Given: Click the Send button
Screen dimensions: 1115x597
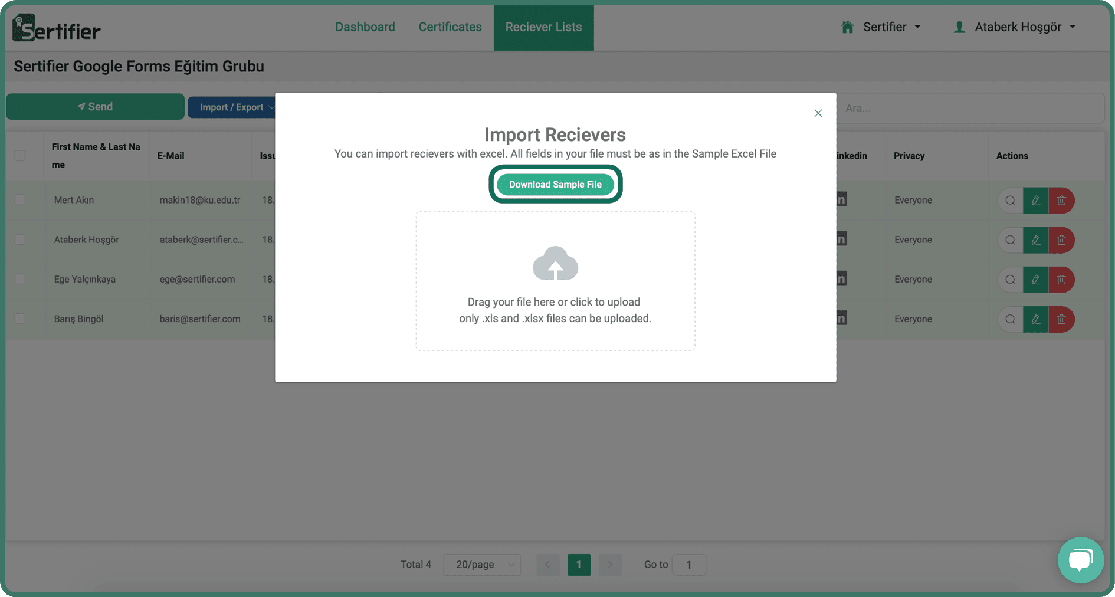Looking at the screenshot, I should click(95, 107).
